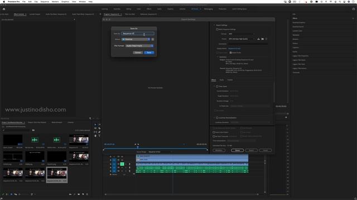Viewport: 357px width, 200px height.
Task: Select the Pen tool
Action: click(x=99, y=132)
